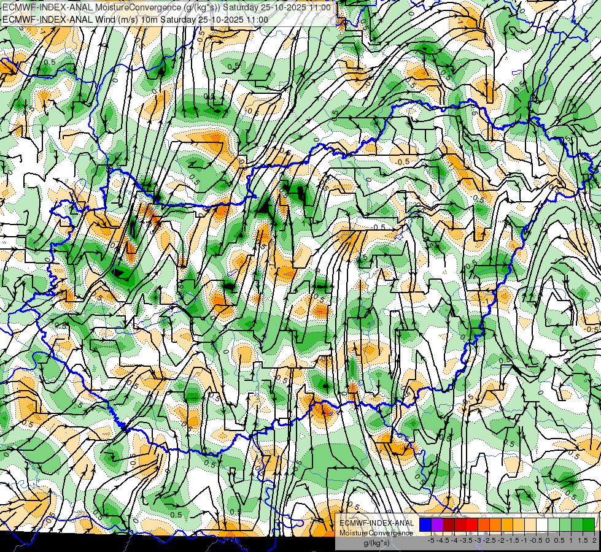
Task: Click the '-2.5' legend tick label
Action: pos(489,540)
